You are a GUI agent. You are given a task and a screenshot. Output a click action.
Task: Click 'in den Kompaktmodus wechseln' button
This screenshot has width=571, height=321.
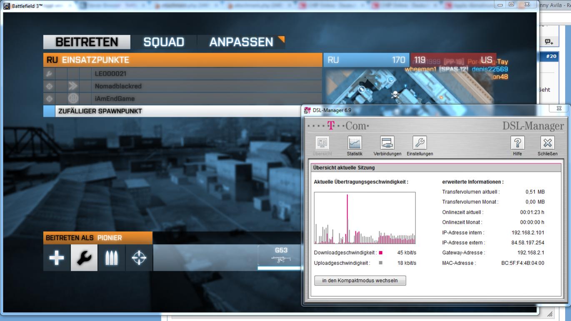coord(360,281)
